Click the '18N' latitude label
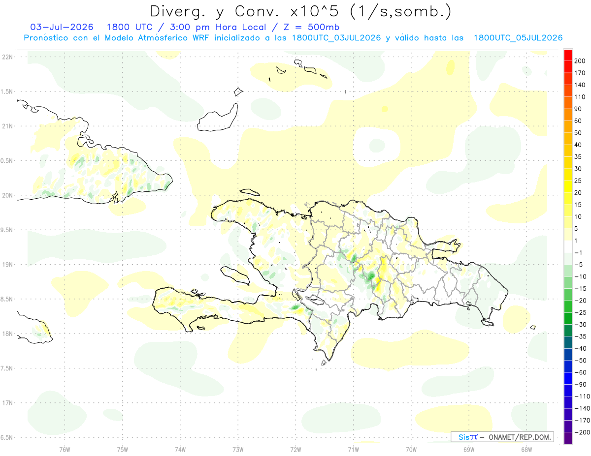The width and height of the screenshot is (591, 456). 7,334
